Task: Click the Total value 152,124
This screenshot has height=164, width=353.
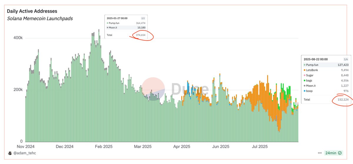Action: pyautogui.click(x=342, y=100)
